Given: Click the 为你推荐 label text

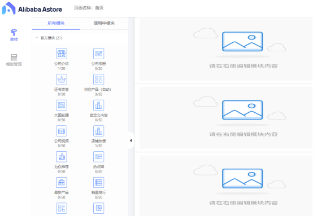Looking at the screenshot, I should [x=62, y=167].
